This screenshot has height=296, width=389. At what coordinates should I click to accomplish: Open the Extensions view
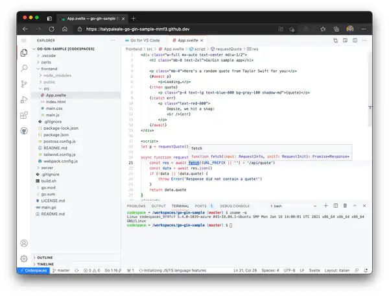(24, 115)
